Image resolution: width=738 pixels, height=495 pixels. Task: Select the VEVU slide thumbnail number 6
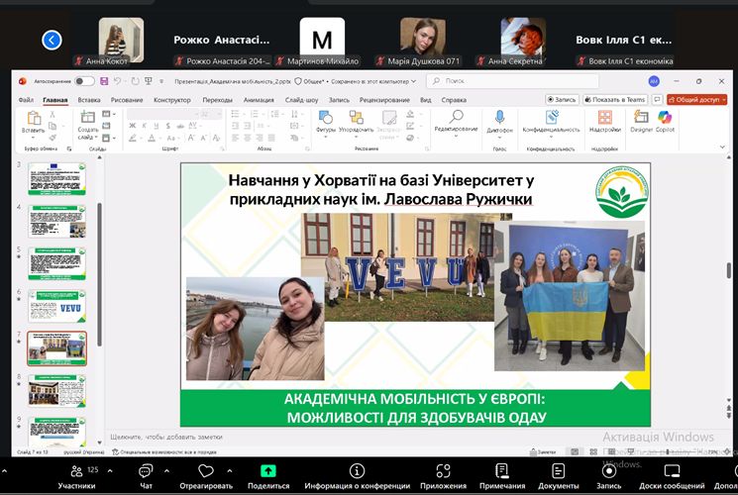(x=56, y=306)
